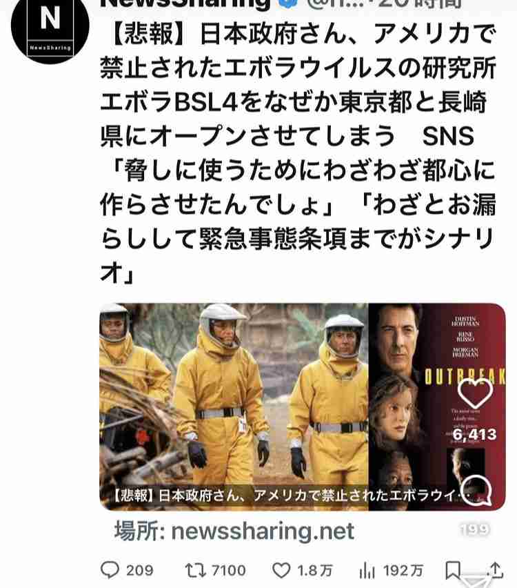This screenshot has height=588, width=517.
Task: Open the post text starting with 【悲報】日本政府さん
Action: click(x=298, y=153)
